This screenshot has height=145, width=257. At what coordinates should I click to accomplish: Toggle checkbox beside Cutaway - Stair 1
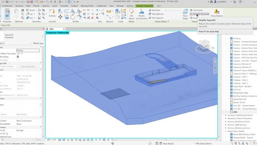(x=231, y=77)
